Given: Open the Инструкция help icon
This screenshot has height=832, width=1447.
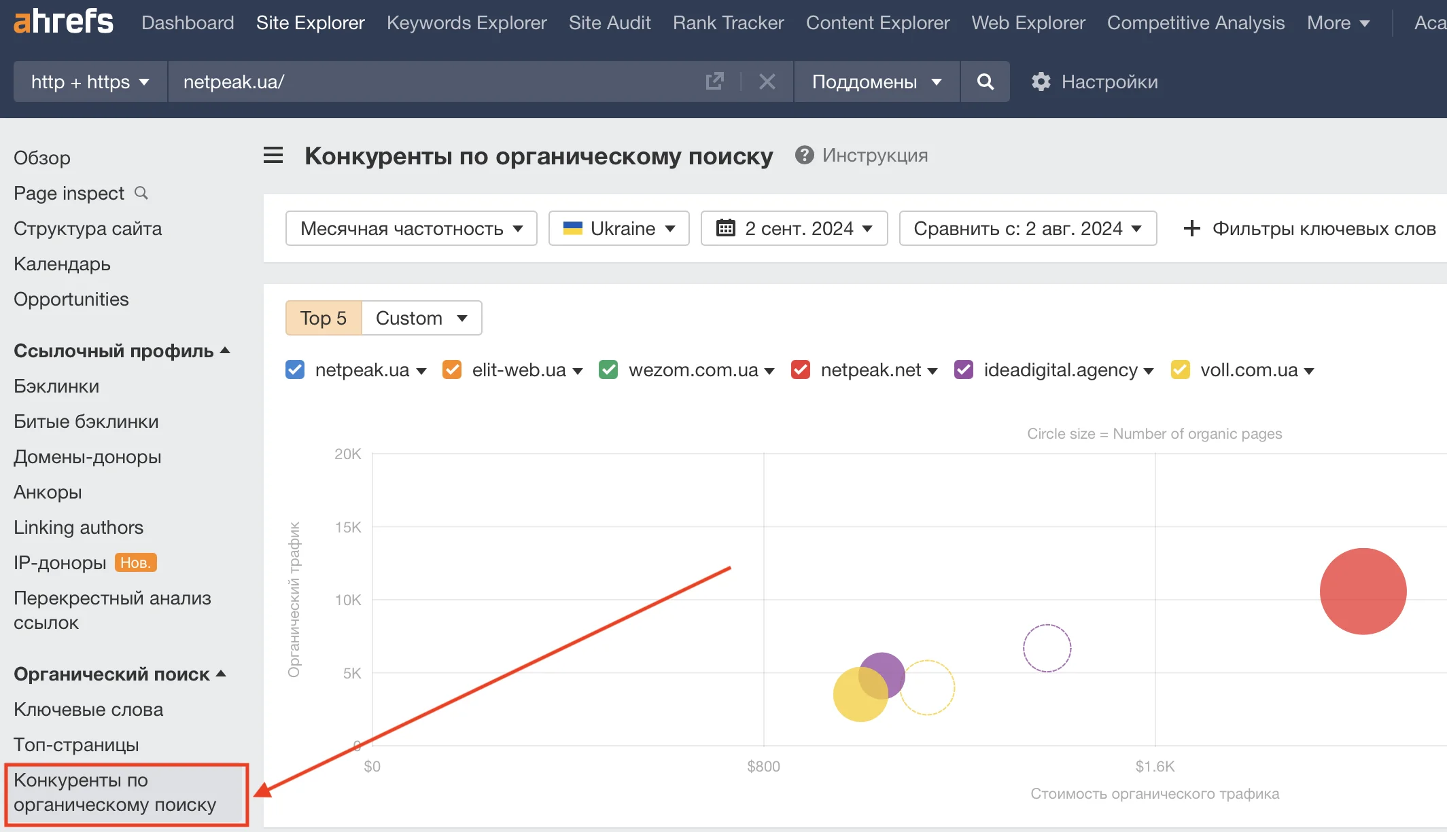Looking at the screenshot, I should click(804, 156).
